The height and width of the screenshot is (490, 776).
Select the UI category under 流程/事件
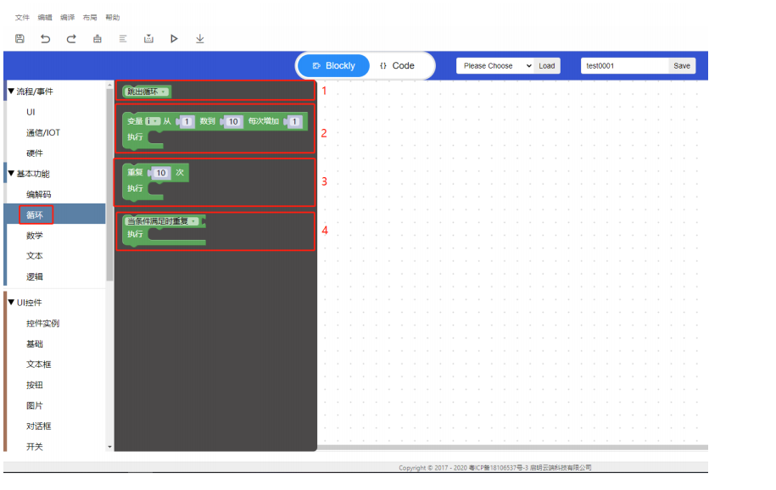pyautogui.click(x=31, y=112)
